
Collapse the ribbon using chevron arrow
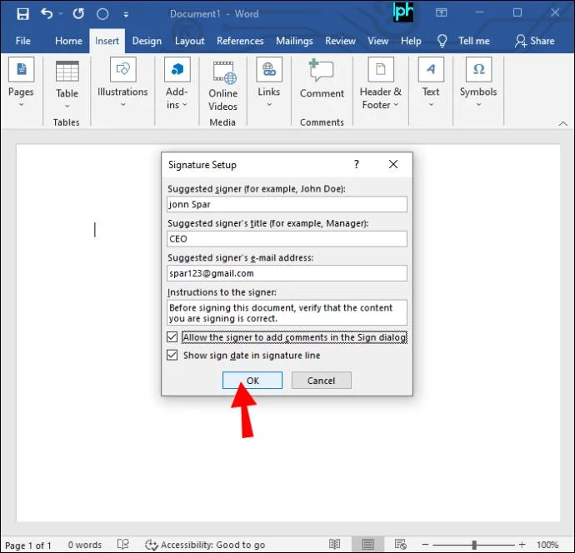[x=562, y=123]
